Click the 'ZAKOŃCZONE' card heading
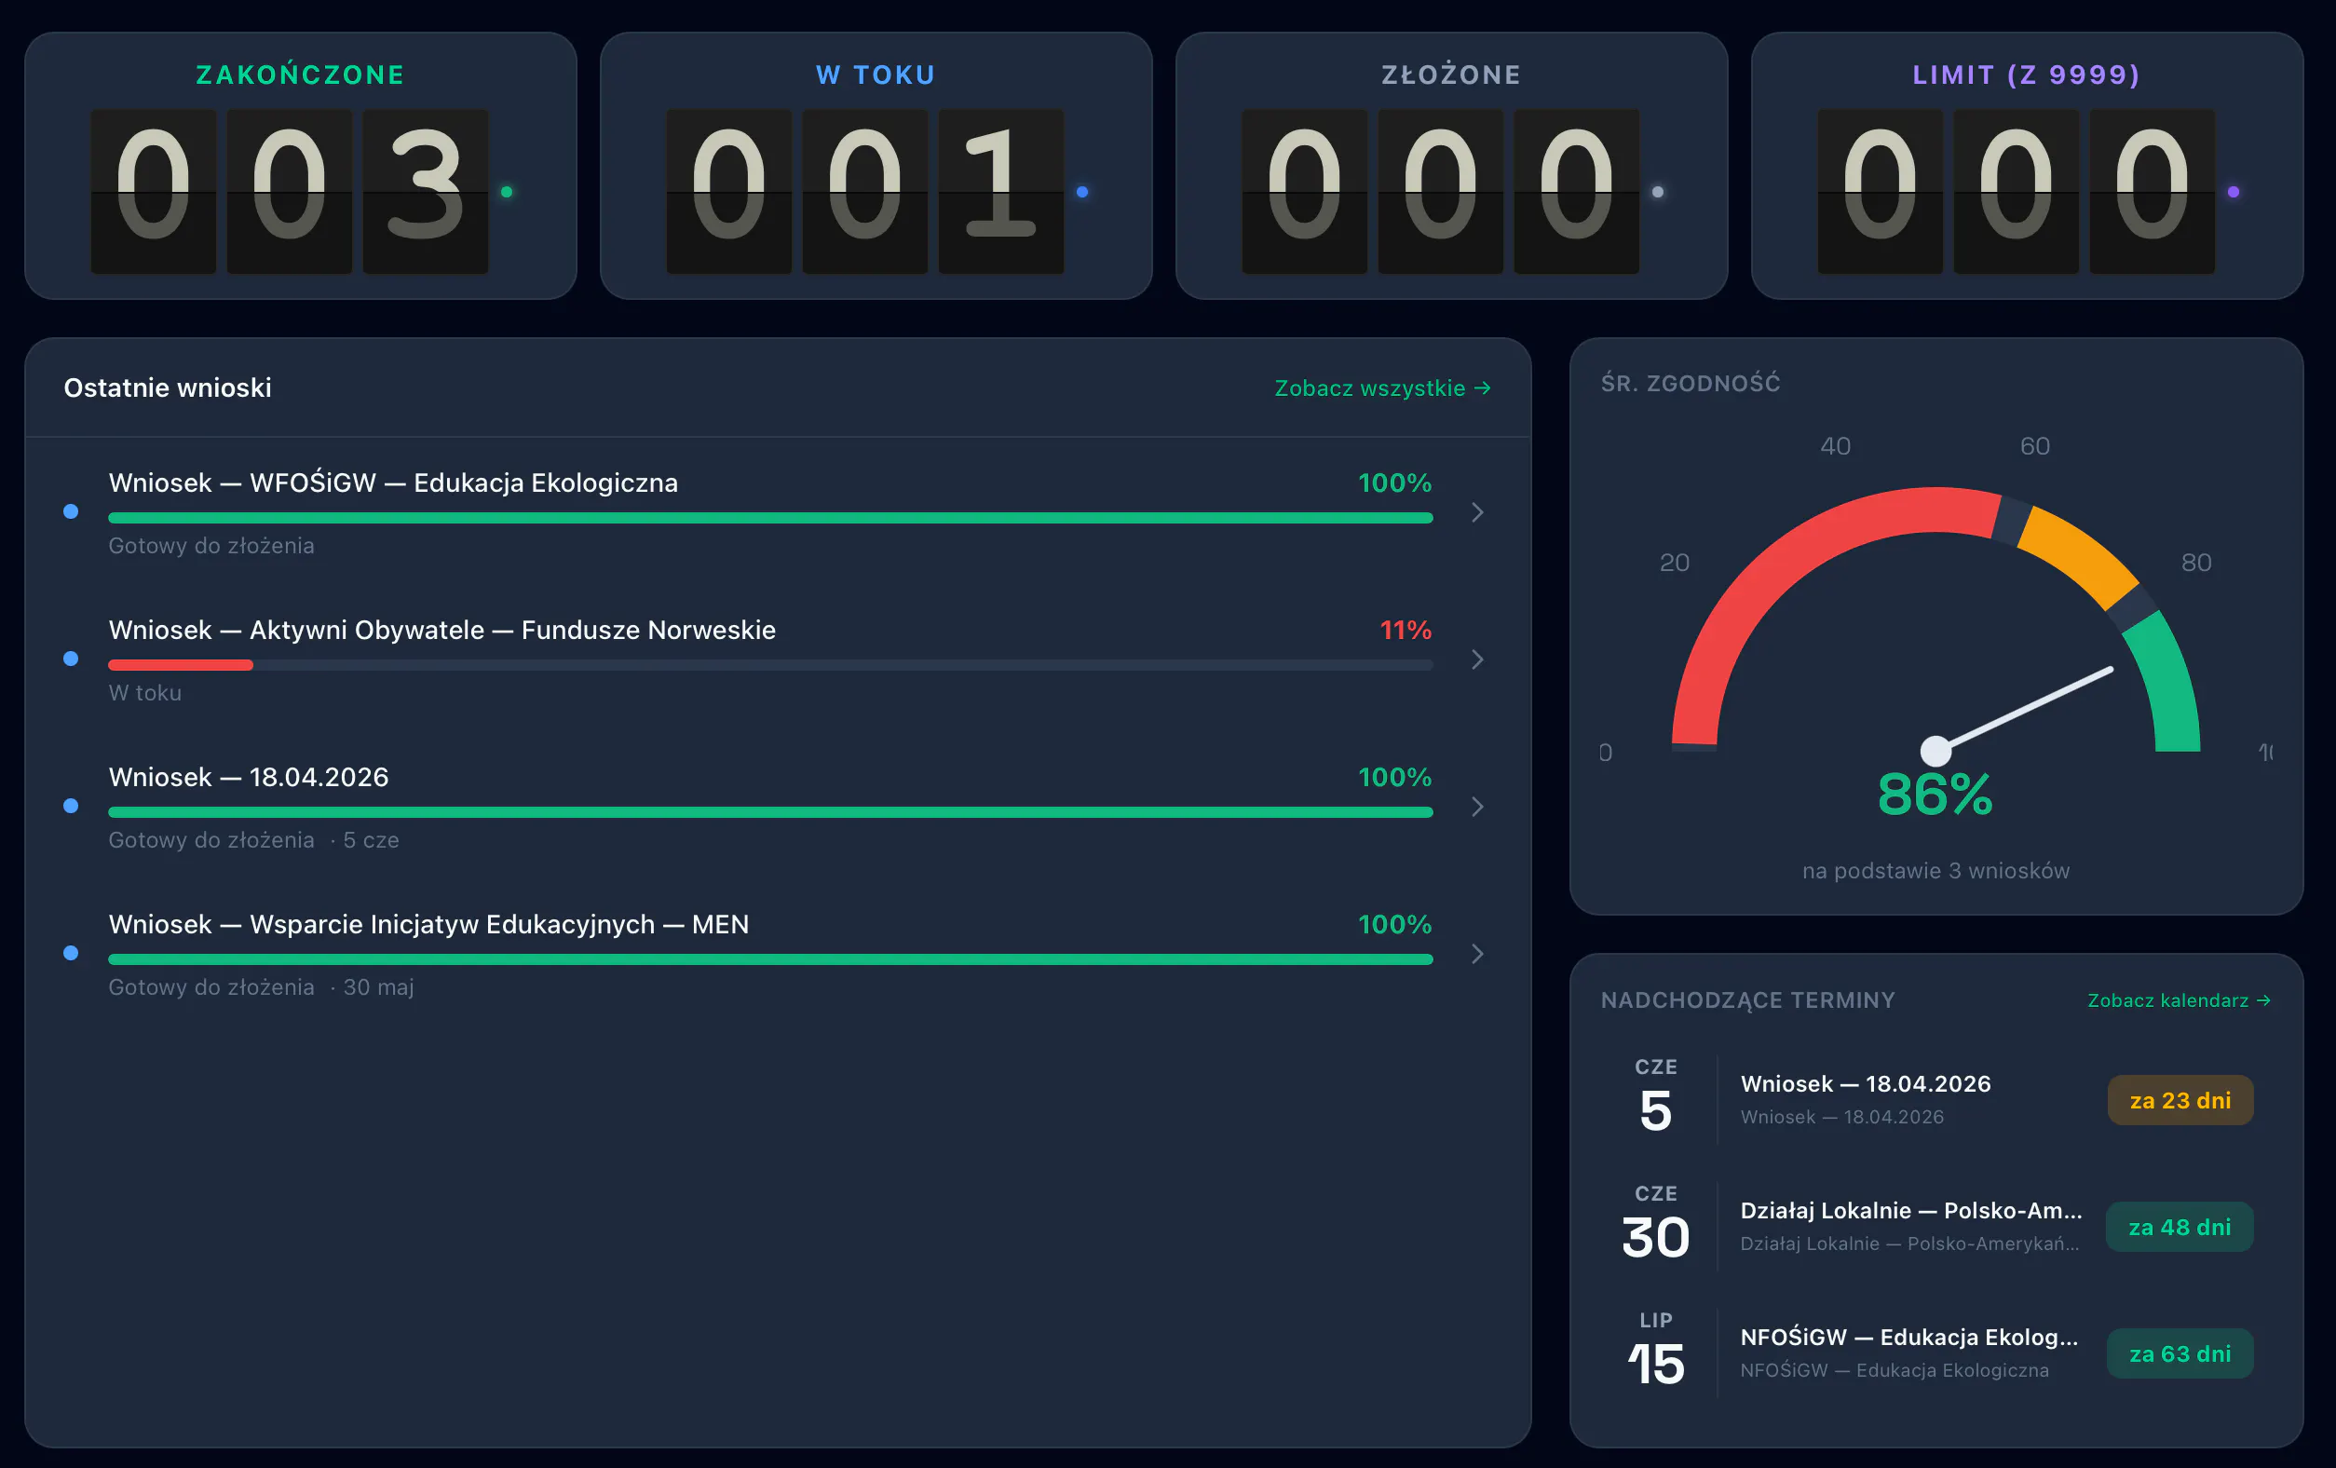The width and height of the screenshot is (2336, 1468). click(x=301, y=75)
